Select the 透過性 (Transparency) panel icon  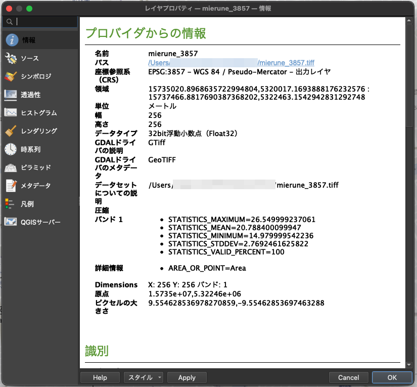[12, 95]
